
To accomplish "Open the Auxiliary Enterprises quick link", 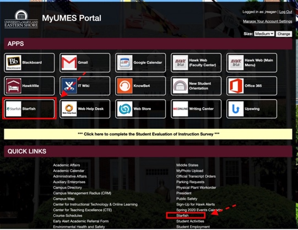I will click(x=69, y=182).
